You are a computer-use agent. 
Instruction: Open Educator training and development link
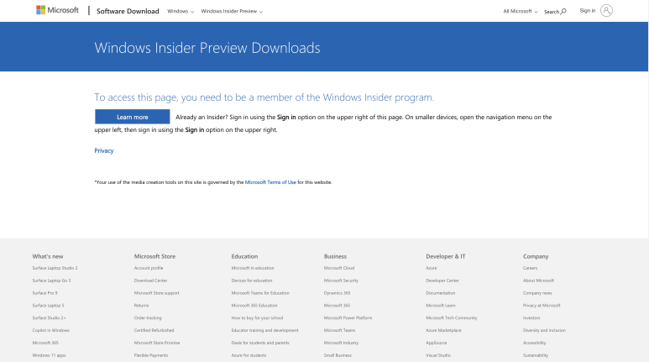click(x=265, y=330)
